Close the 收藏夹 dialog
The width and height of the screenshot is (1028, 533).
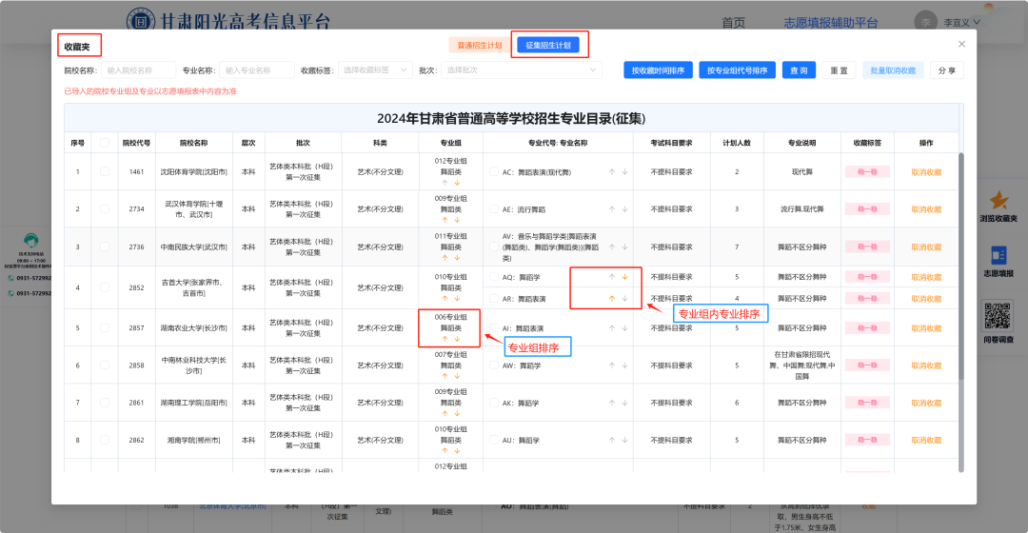click(961, 44)
